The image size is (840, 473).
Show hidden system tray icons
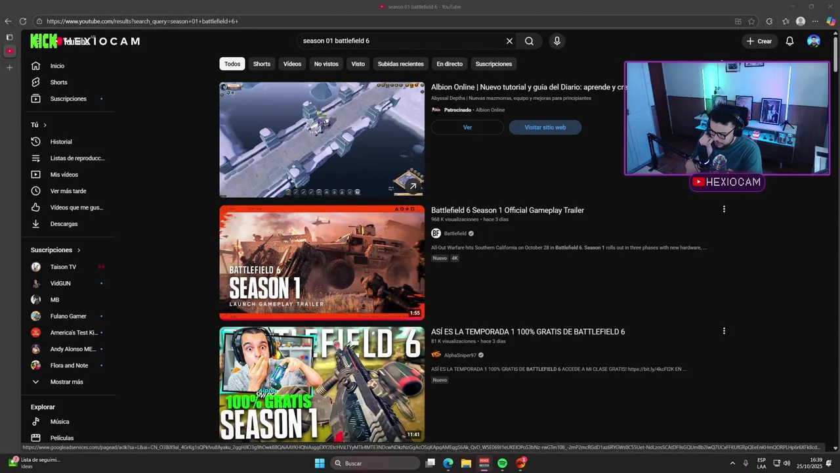tap(732, 463)
